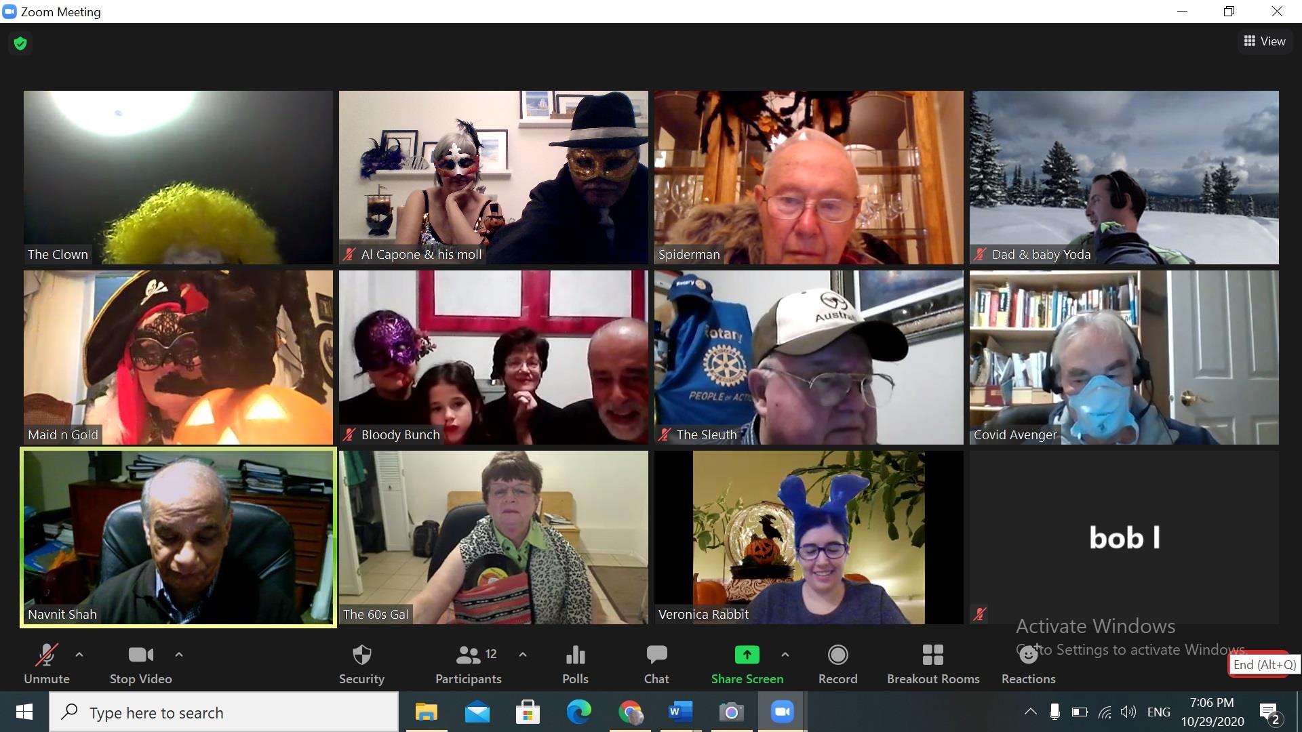Image resolution: width=1302 pixels, height=732 pixels.
Task: Expand audio options arrow beside Unmute
Action: pyautogui.click(x=79, y=655)
